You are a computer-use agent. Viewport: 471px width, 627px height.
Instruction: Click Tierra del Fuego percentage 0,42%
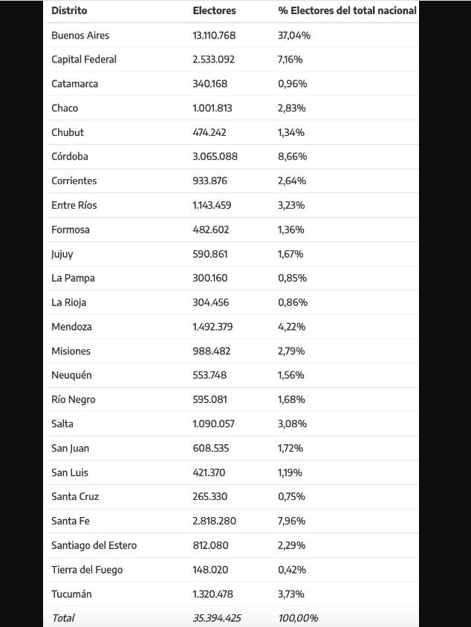pos(292,570)
